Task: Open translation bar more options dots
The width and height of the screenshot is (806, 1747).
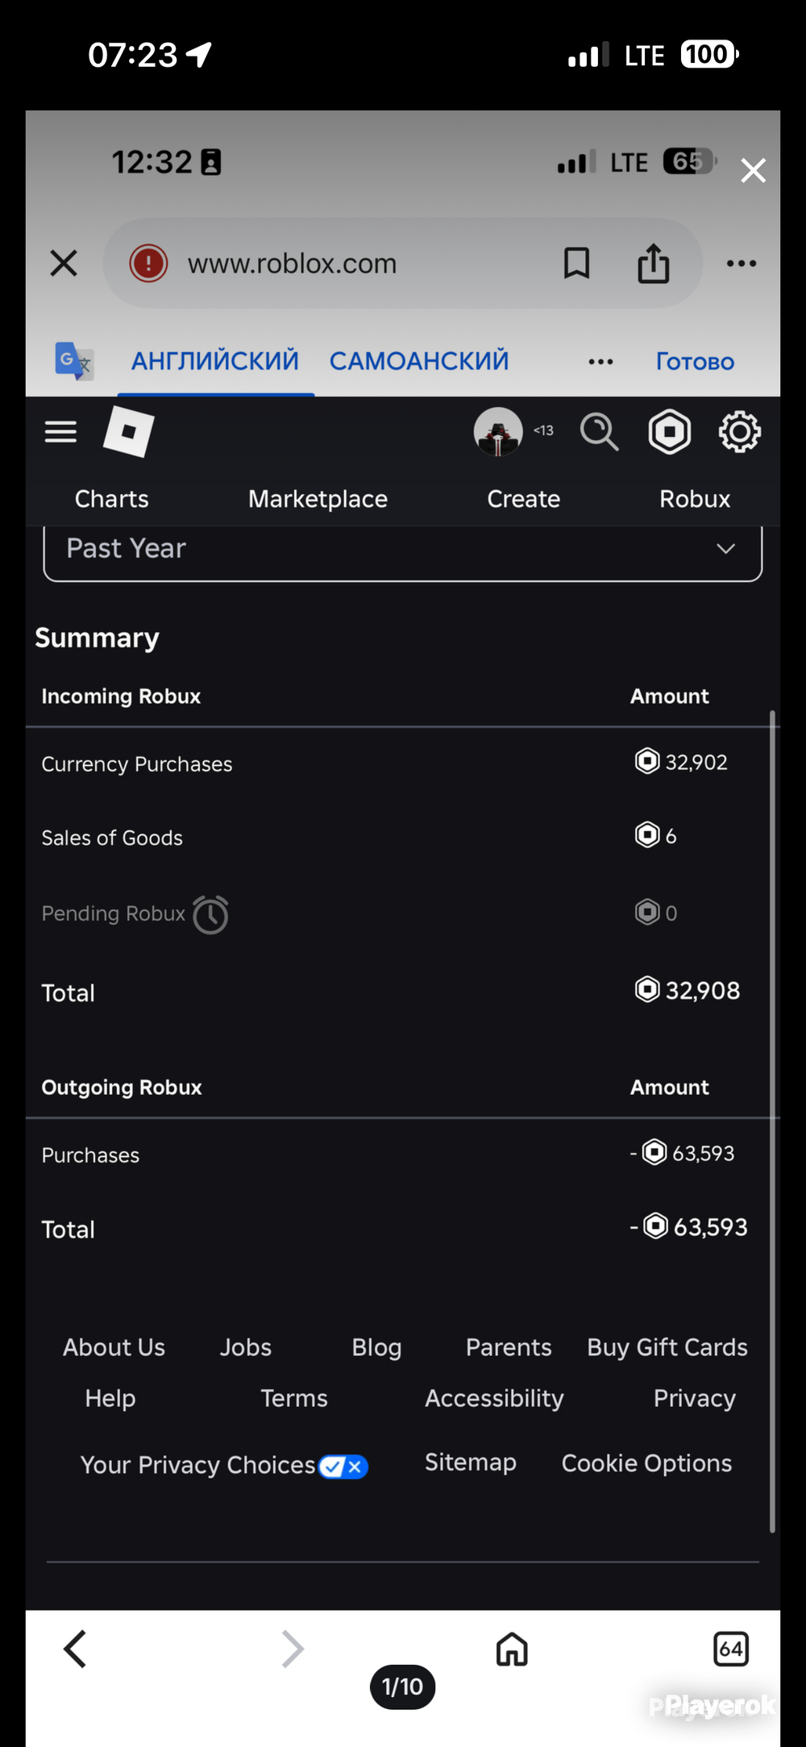Action: point(600,362)
